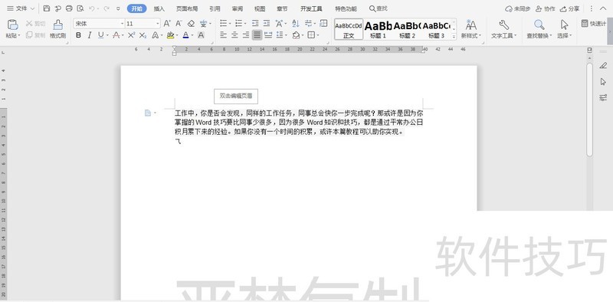Collapse the ribbon with the chevron
Screen dimensions: 613x302
pos(602,8)
